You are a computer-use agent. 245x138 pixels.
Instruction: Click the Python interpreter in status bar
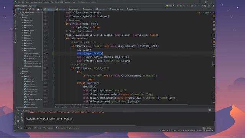pos(196,130)
